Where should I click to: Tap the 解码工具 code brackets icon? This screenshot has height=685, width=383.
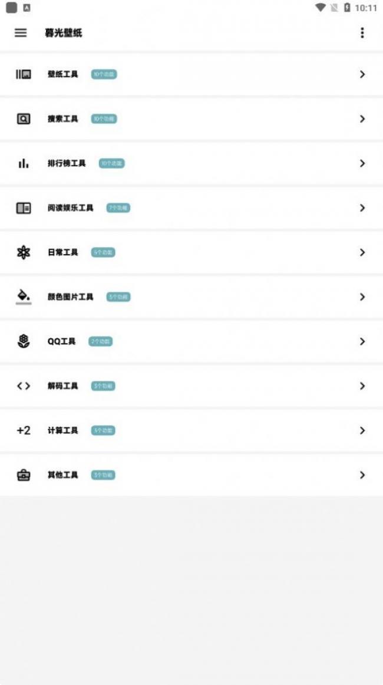tap(24, 386)
